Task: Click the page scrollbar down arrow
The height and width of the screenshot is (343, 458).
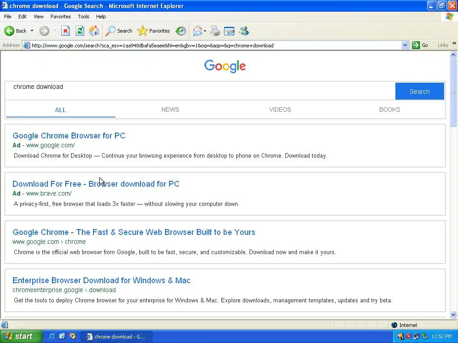Action: [454, 314]
